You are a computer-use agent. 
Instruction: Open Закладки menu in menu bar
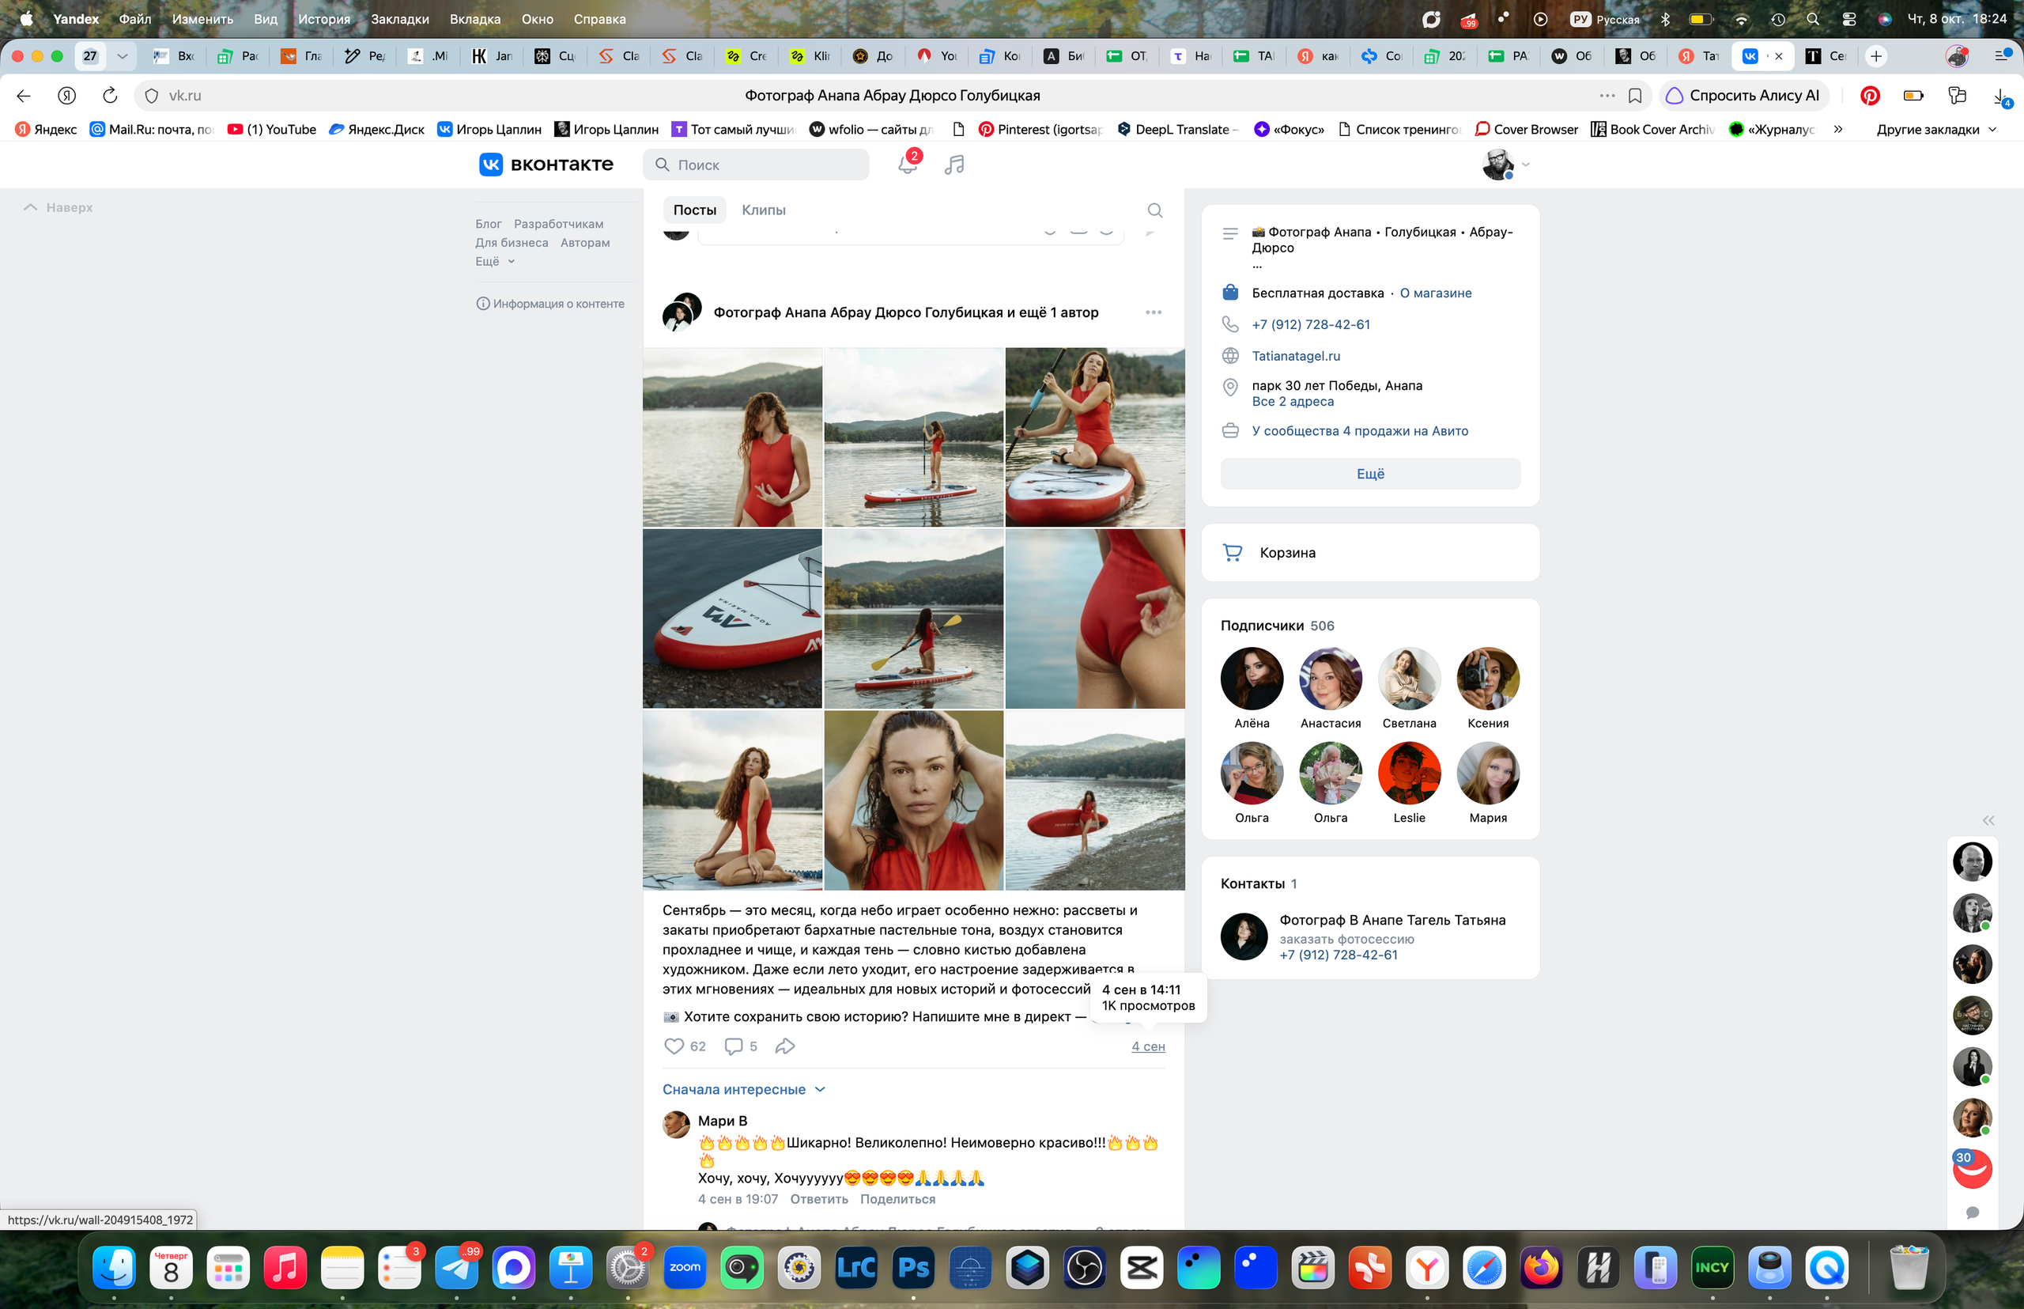click(399, 19)
